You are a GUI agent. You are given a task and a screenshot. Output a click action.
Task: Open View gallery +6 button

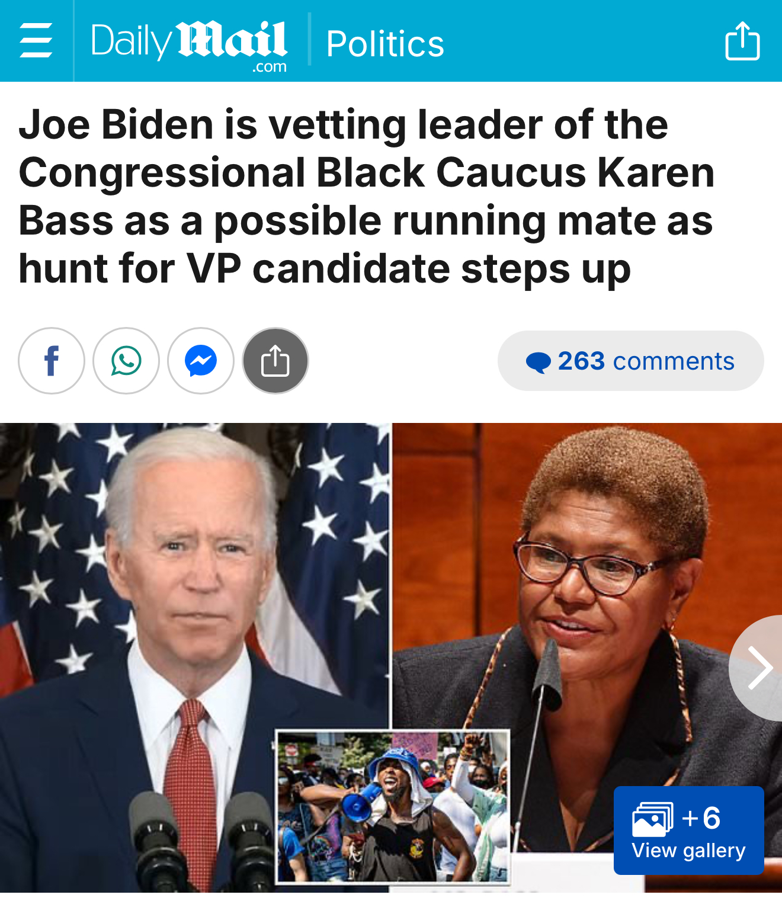tap(689, 831)
